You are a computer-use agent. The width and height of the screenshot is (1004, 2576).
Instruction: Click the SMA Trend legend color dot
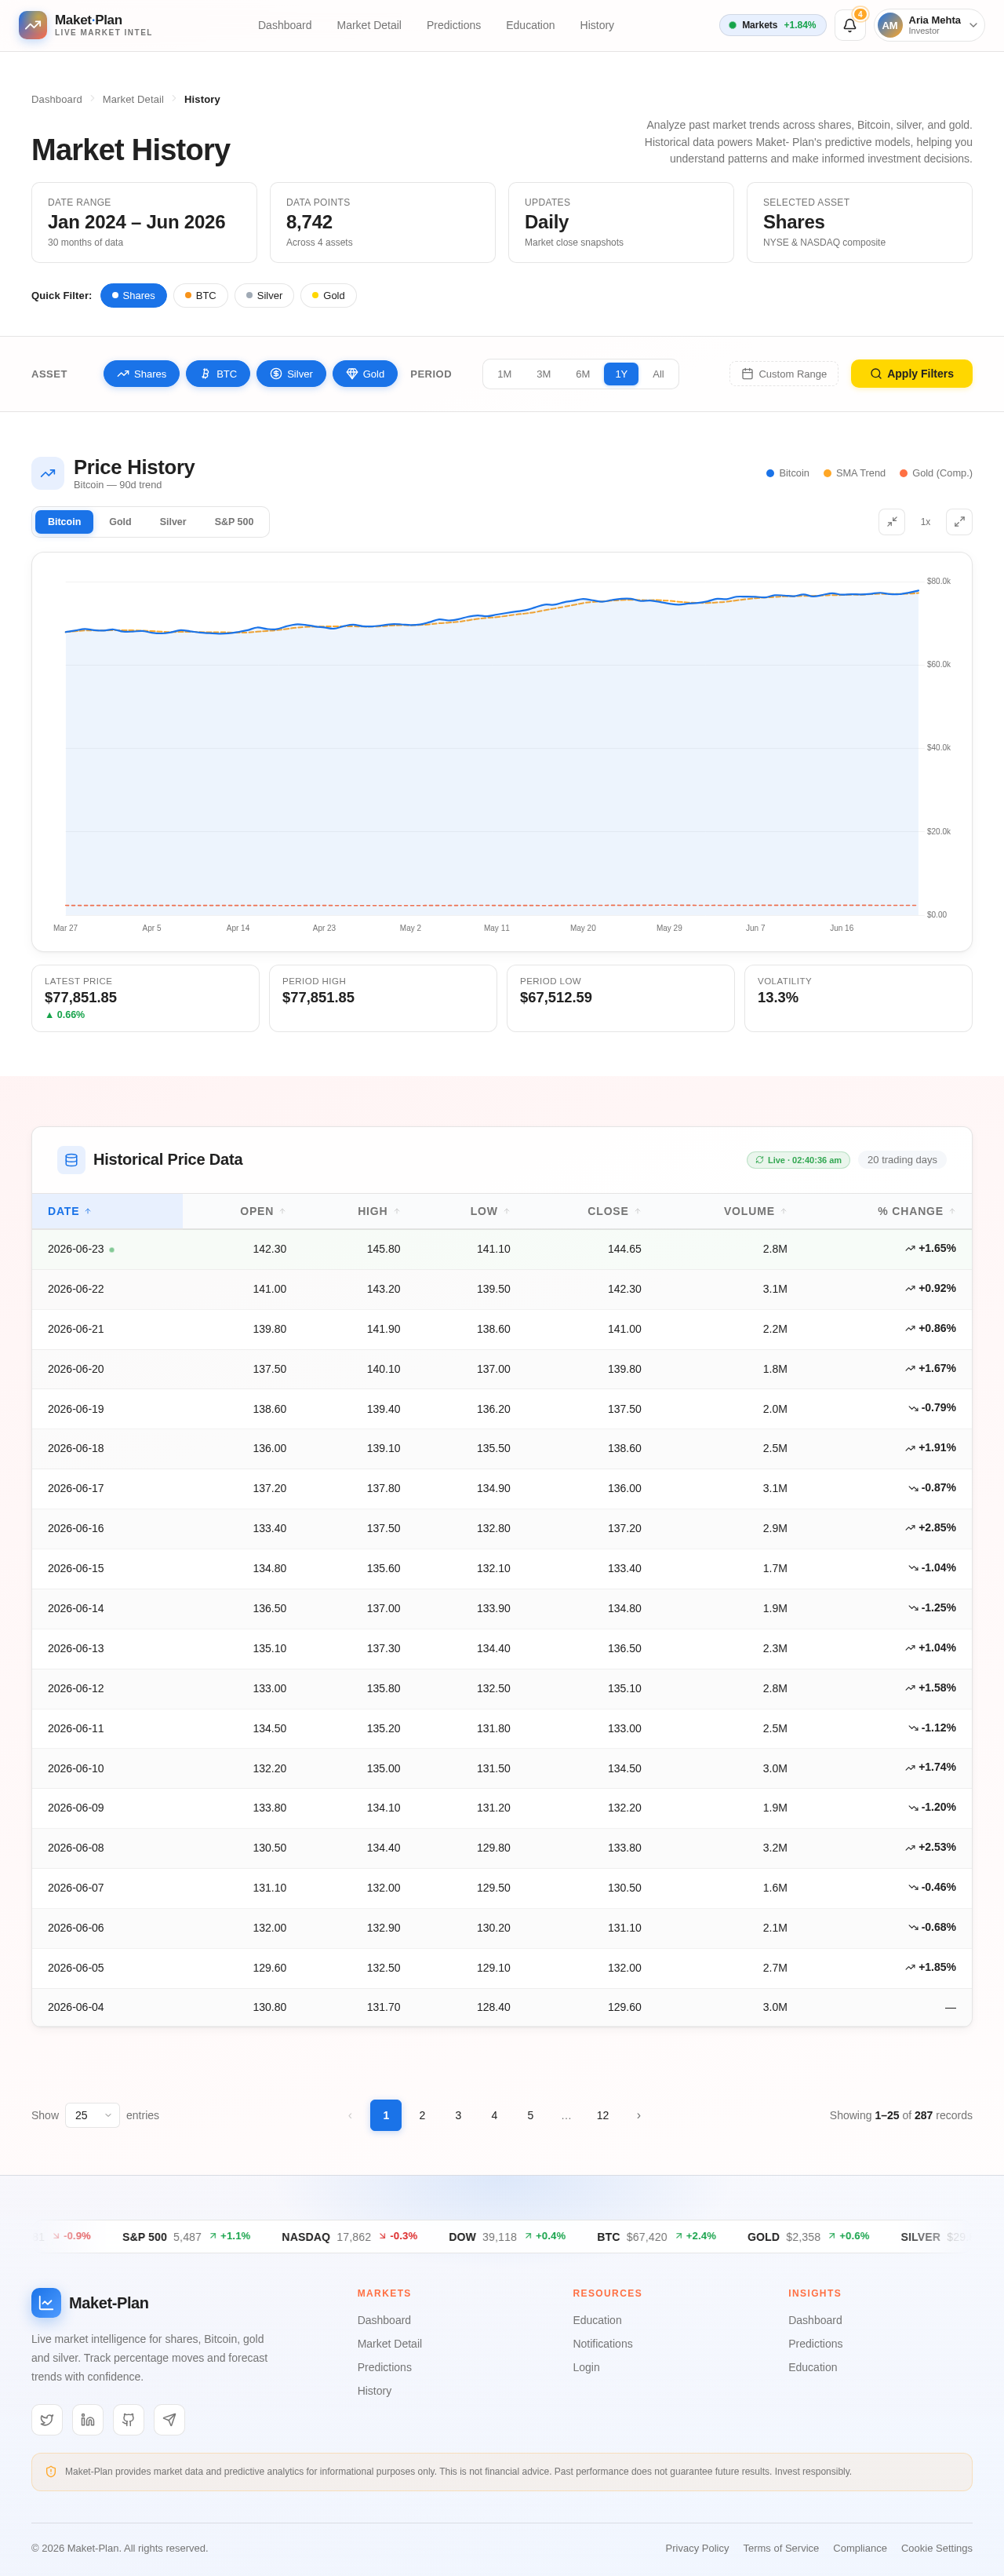coord(828,473)
